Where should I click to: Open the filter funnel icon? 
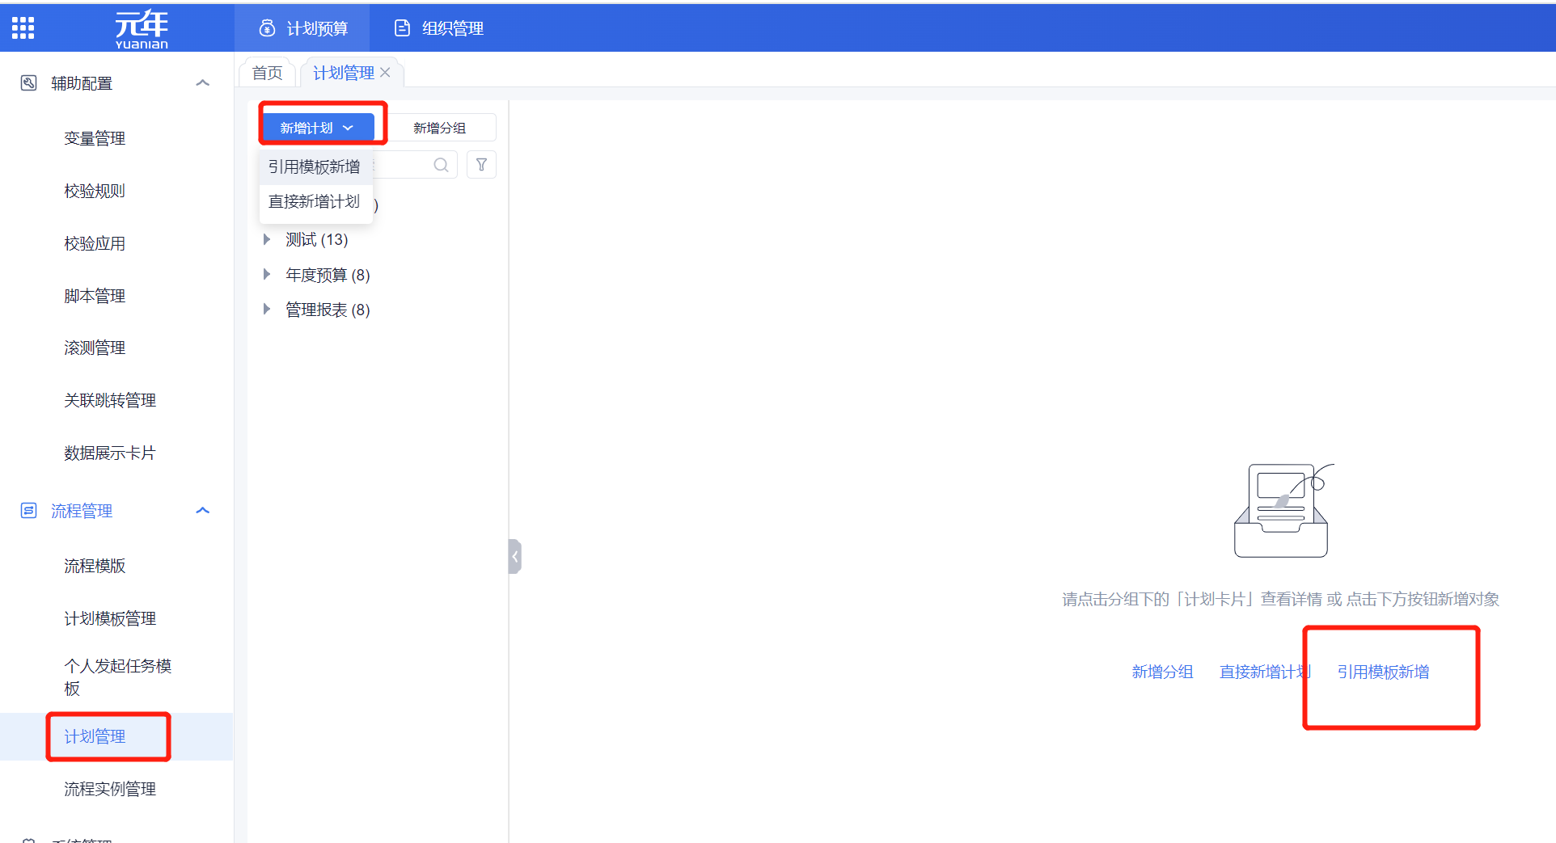point(481,165)
